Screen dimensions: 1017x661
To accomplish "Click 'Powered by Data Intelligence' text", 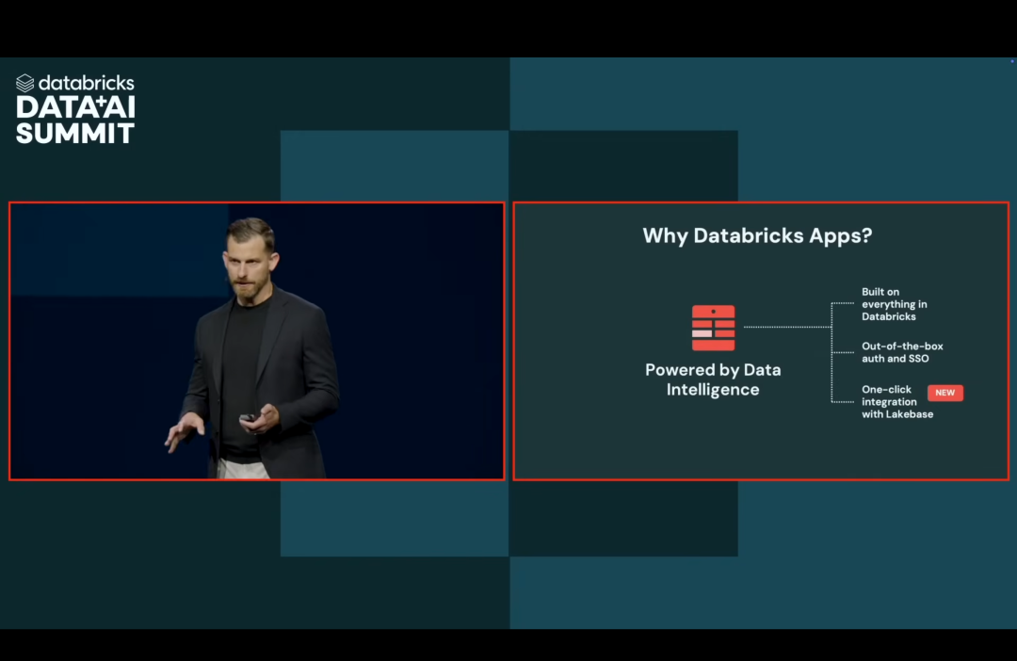I will (713, 379).
